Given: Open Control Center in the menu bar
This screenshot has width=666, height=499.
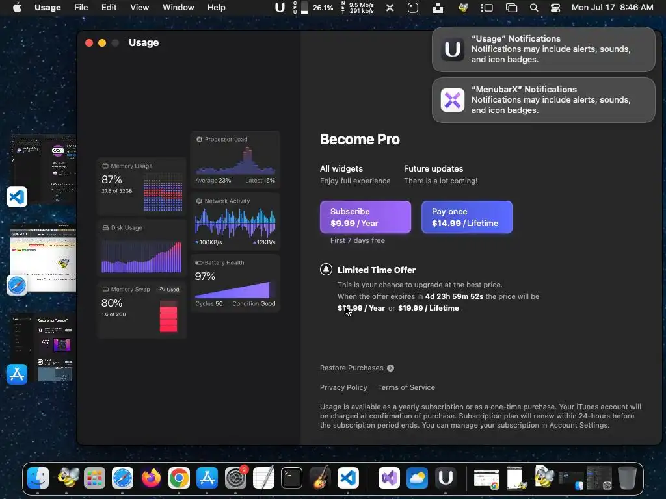Looking at the screenshot, I should pyautogui.click(x=555, y=8).
